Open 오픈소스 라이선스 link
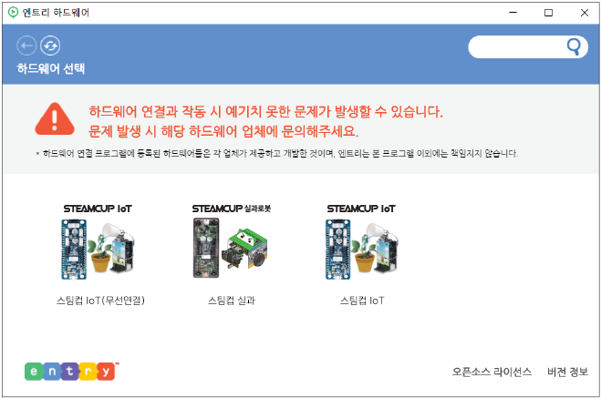The height and width of the screenshot is (398, 601). tap(492, 372)
